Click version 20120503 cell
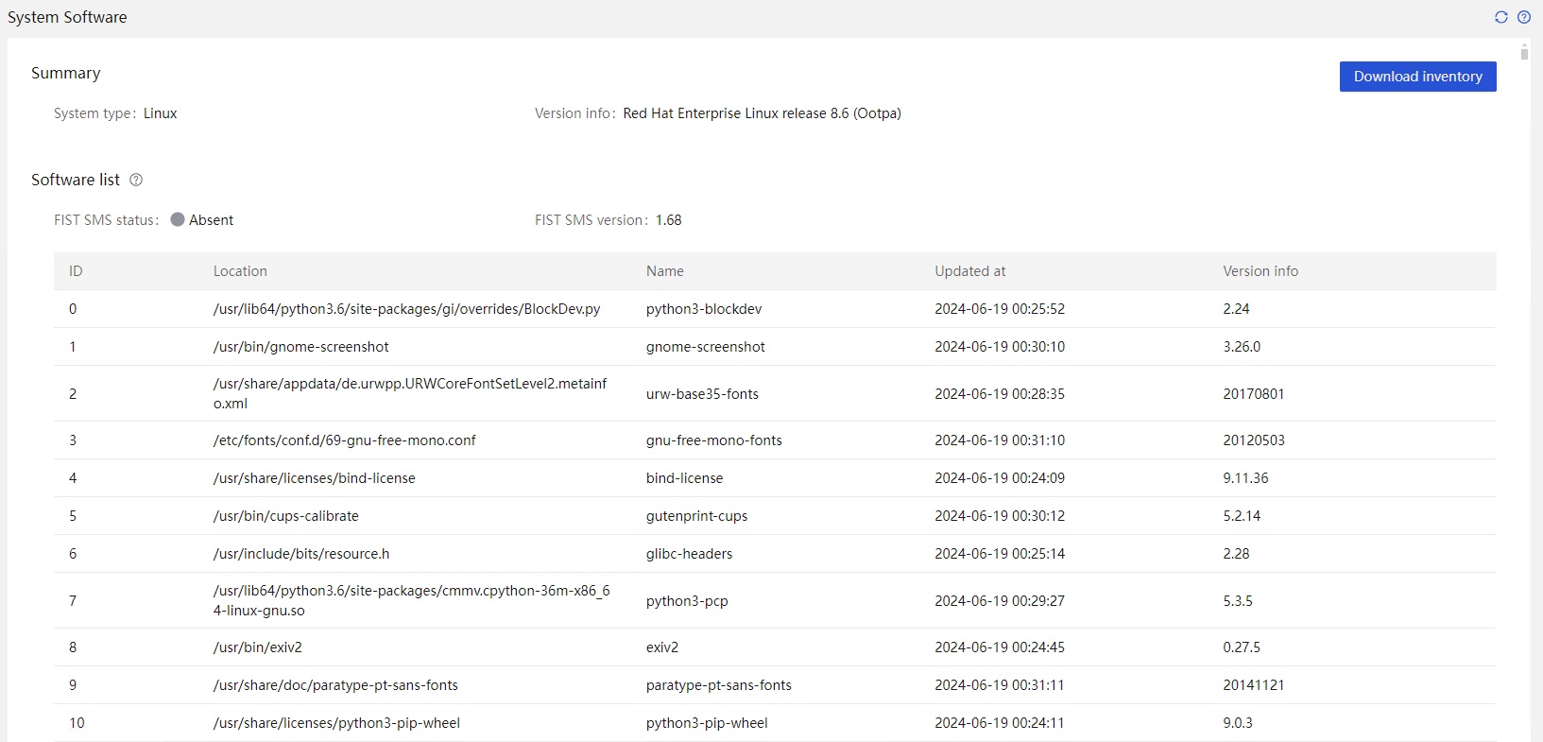This screenshot has height=742, width=1543. [x=1254, y=440]
